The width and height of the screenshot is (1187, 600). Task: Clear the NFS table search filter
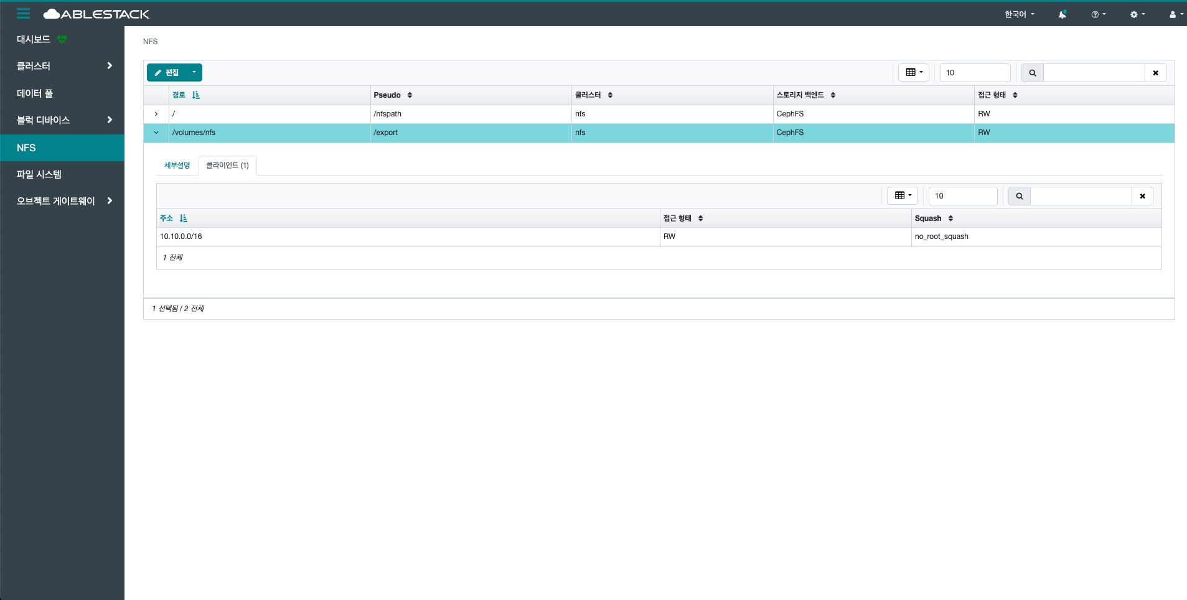(1155, 73)
